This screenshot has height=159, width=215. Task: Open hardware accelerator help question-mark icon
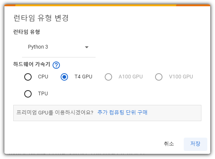[x=56, y=65]
